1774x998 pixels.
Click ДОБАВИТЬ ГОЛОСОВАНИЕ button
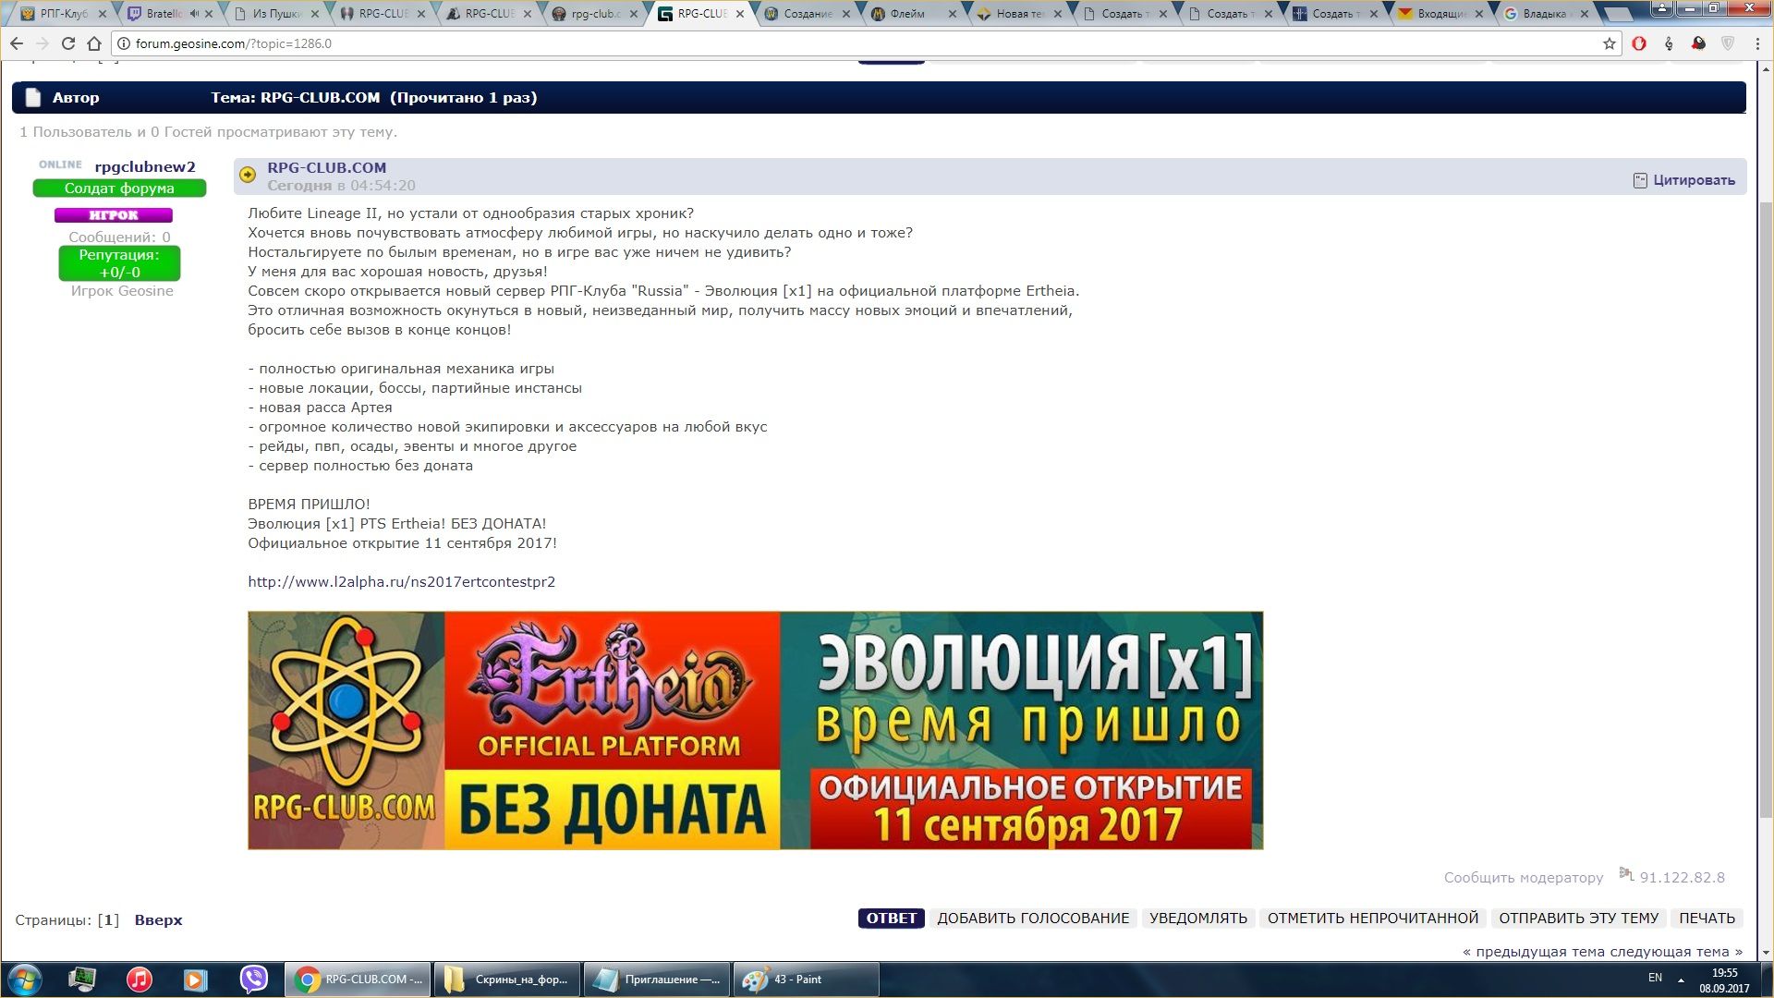1033,919
